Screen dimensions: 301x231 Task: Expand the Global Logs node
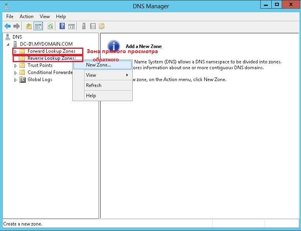15,80
